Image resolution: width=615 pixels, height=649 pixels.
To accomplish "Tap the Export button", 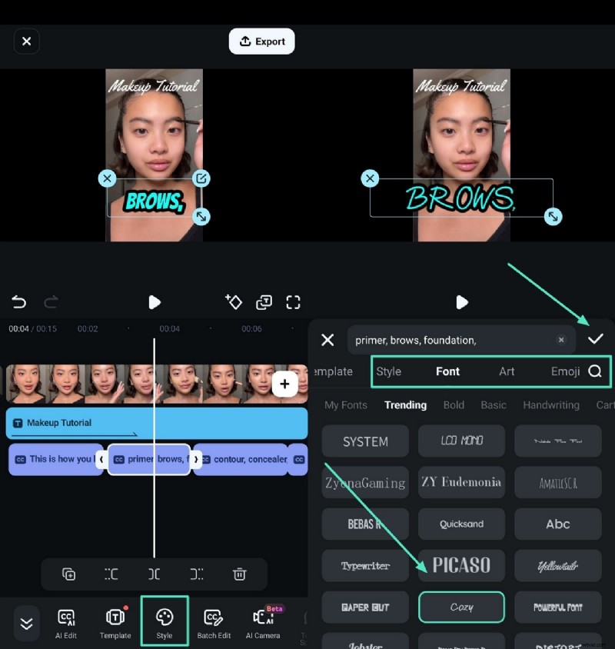I will (261, 42).
